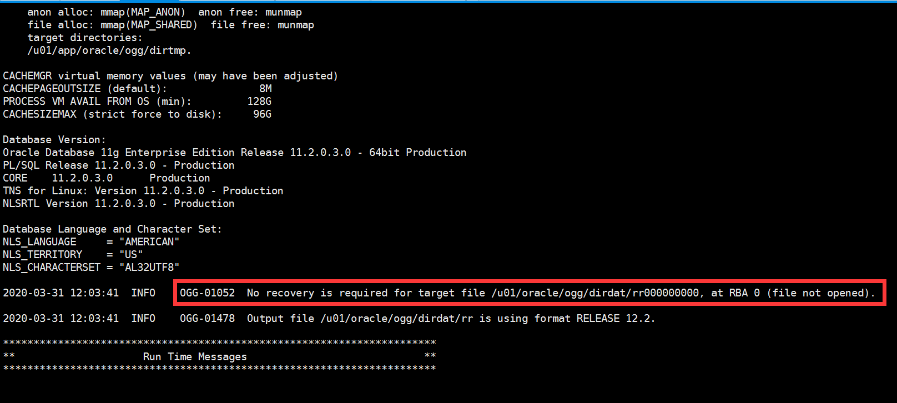Click the 128G process VM value

tap(259, 102)
